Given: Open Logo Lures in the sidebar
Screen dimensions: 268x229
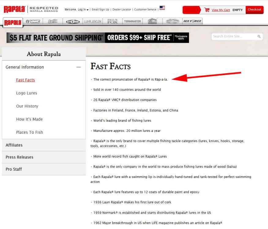Looking at the screenshot, I should click(27, 93).
